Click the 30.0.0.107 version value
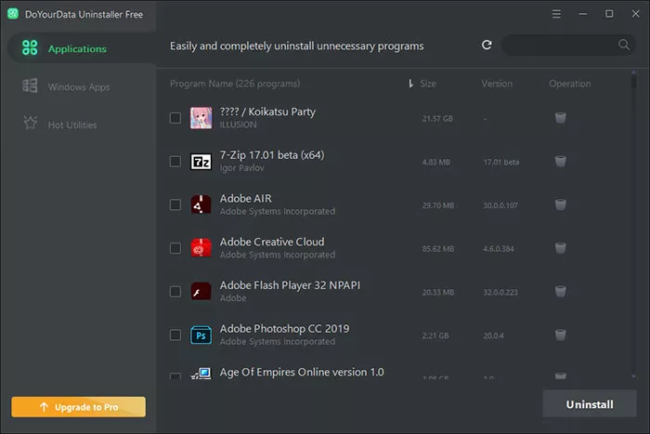Screen dimensions: 650x434 click(x=500, y=205)
